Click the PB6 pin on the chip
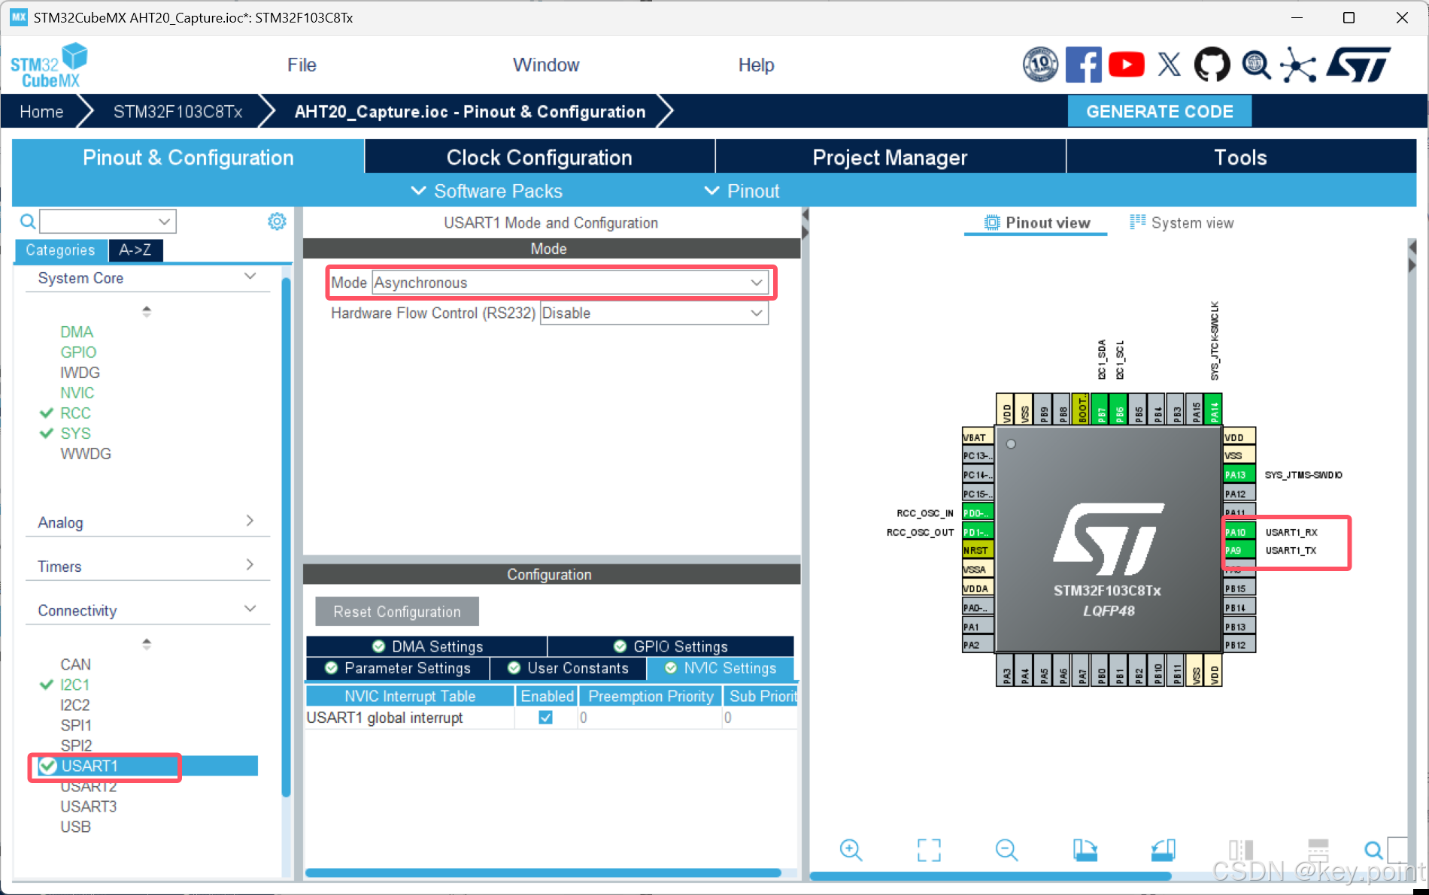 click(x=1120, y=410)
